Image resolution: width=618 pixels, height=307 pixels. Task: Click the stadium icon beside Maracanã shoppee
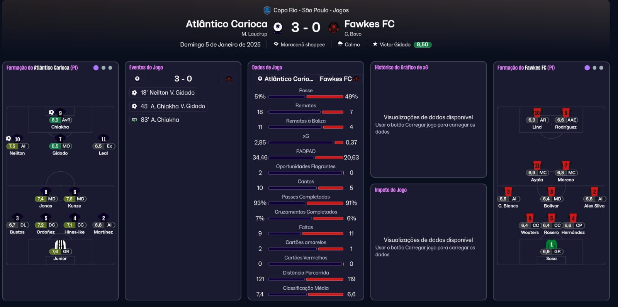point(276,44)
